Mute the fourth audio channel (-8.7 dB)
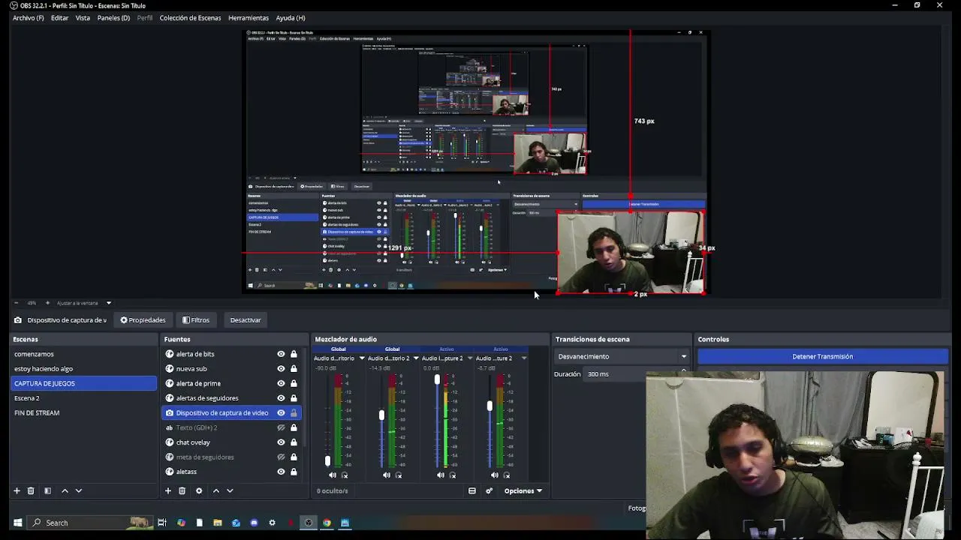Screen dimensions: 961x540 tap(495, 475)
